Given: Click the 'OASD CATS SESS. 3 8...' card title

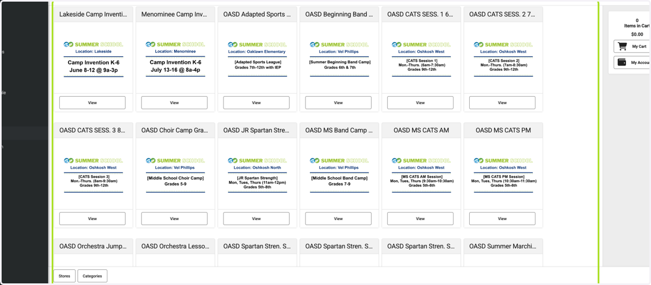Looking at the screenshot, I should coord(93,130).
